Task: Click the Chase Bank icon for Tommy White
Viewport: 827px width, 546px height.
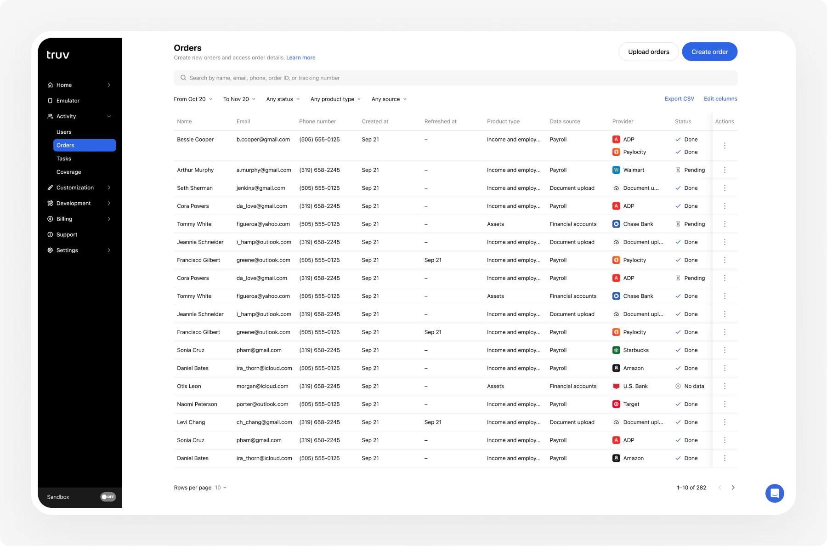Action: pyautogui.click(x=616, y=224)
